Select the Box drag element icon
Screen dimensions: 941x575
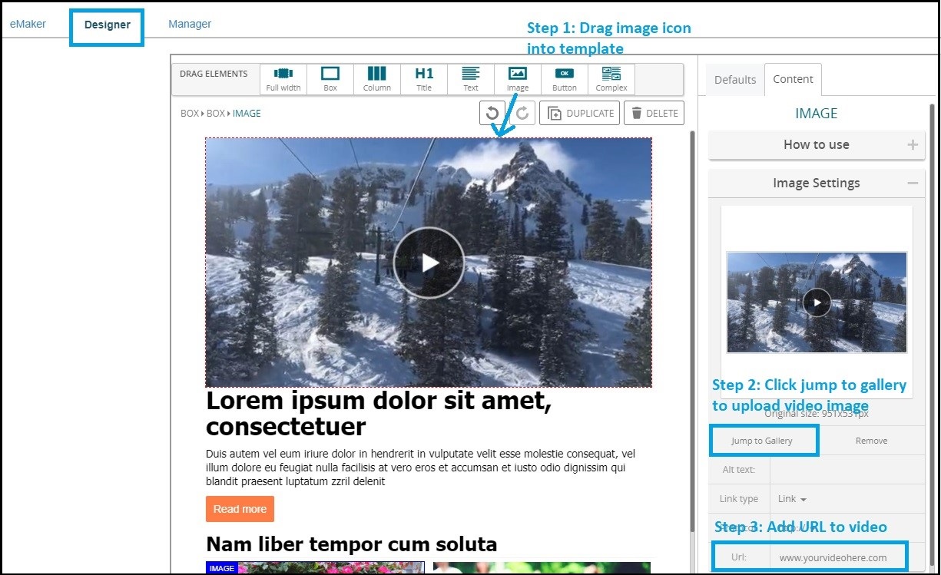(330, 78)
